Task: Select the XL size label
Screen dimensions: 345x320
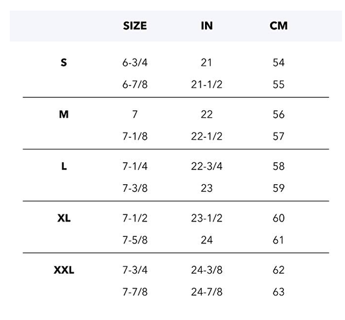Action: pyautogui.click(x=64, y=218)
